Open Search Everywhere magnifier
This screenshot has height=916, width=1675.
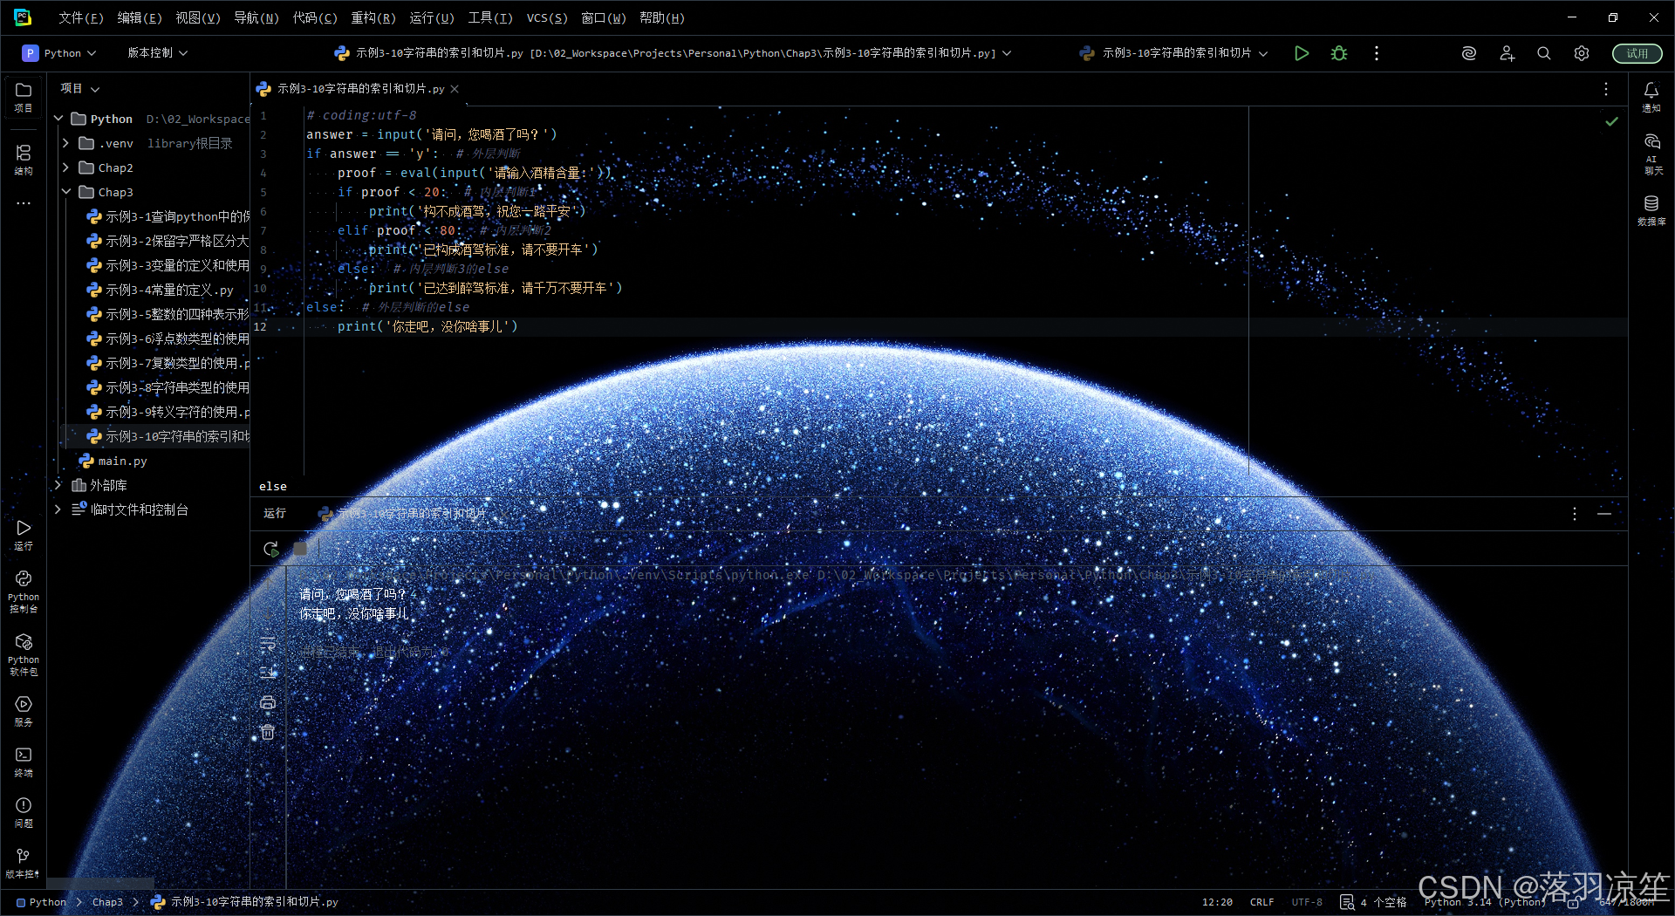click(x=1544, y=53)
